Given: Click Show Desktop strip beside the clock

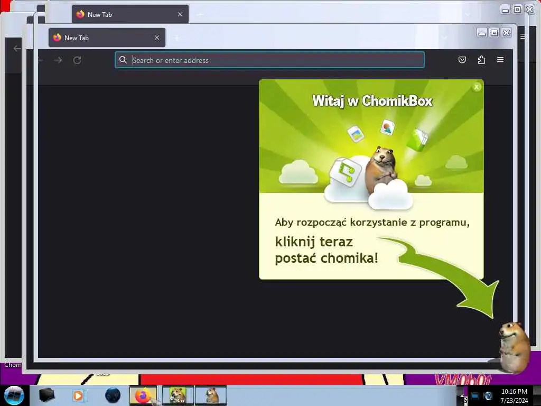Looking at the screenshot, I should pyautogui.click(x=537, y=396).
